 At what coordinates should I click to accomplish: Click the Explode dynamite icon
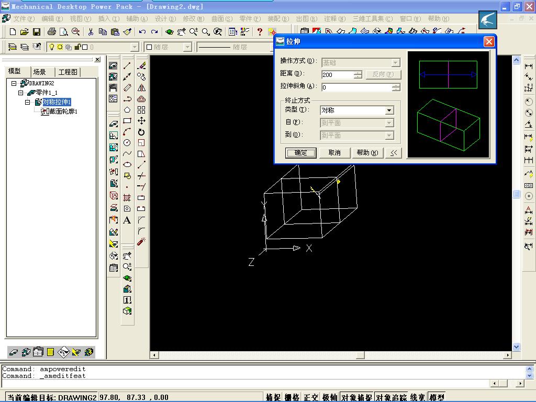[x=141, y=242]
